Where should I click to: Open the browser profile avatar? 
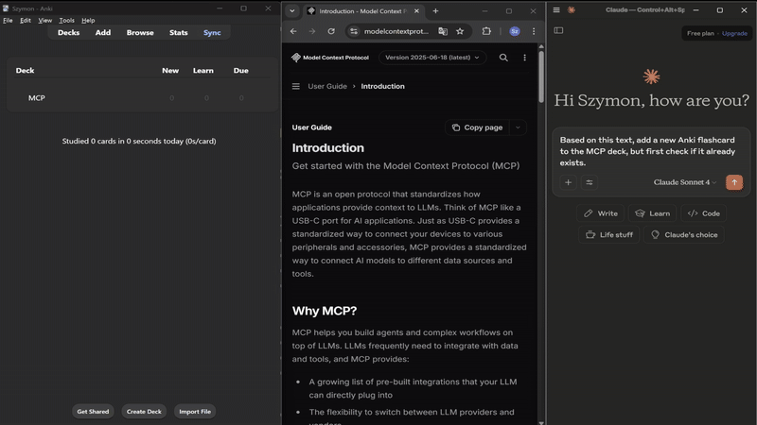(x=515, y=31)
